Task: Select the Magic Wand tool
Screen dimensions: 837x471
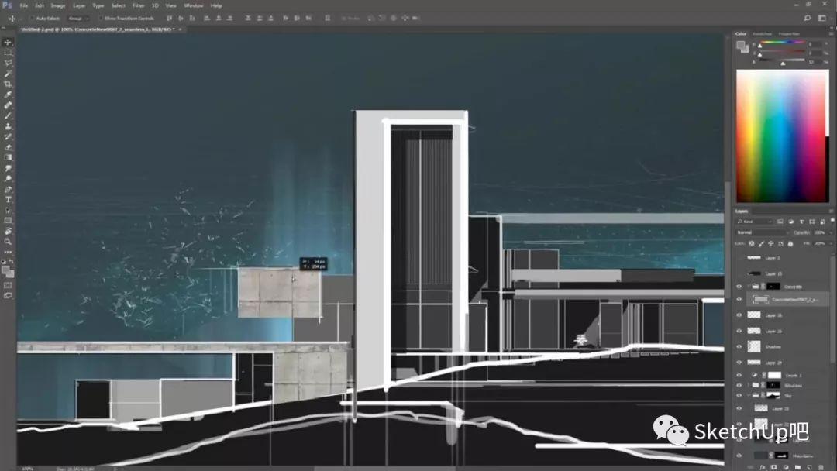Action: click(8, 74)
